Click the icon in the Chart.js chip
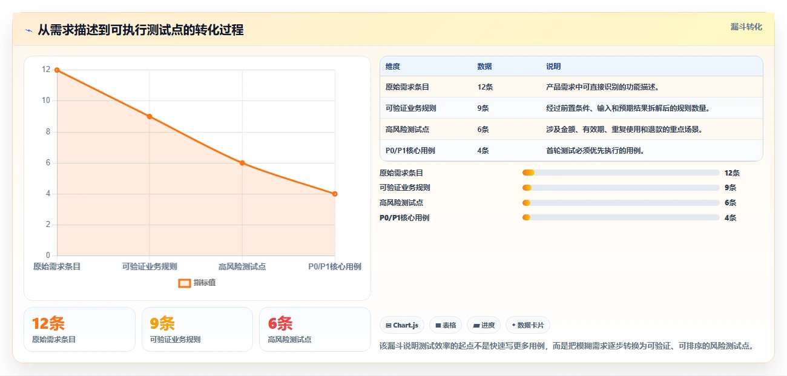 tap(389, 326)
